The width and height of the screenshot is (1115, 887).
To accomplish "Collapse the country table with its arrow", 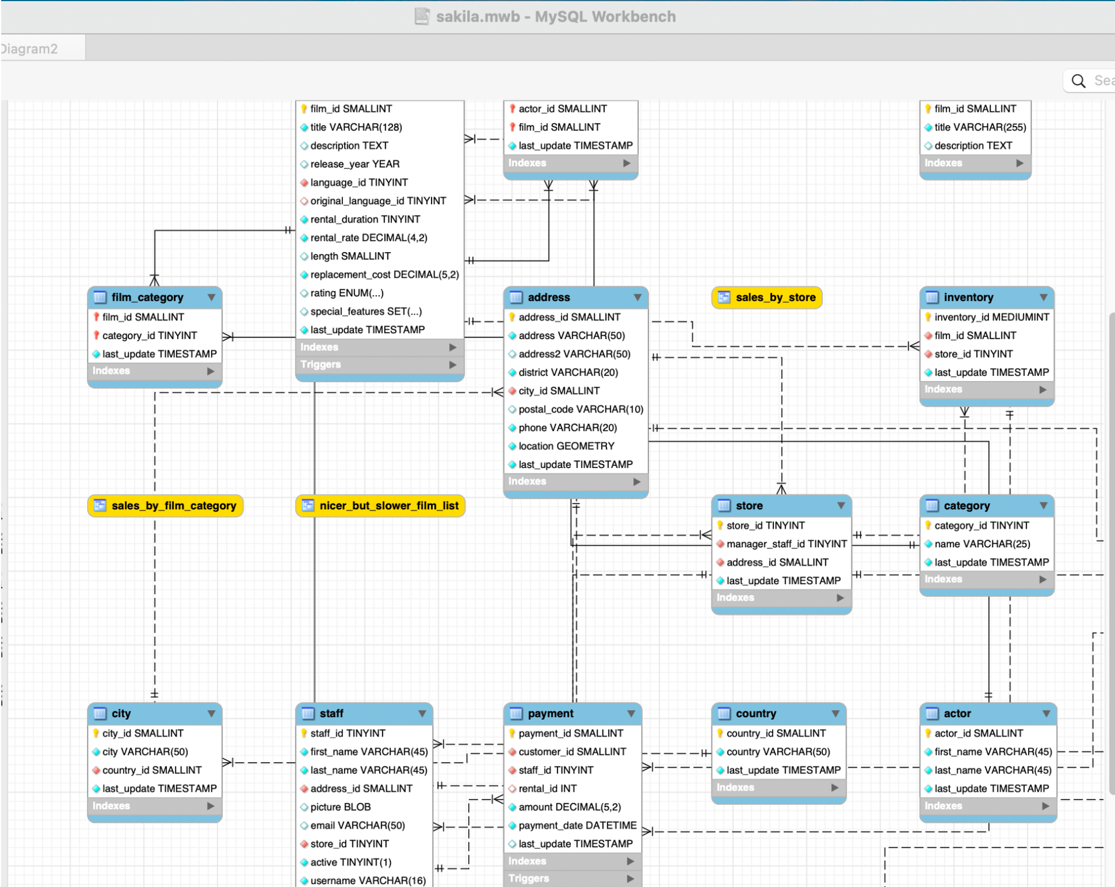I will pos(835,714).
